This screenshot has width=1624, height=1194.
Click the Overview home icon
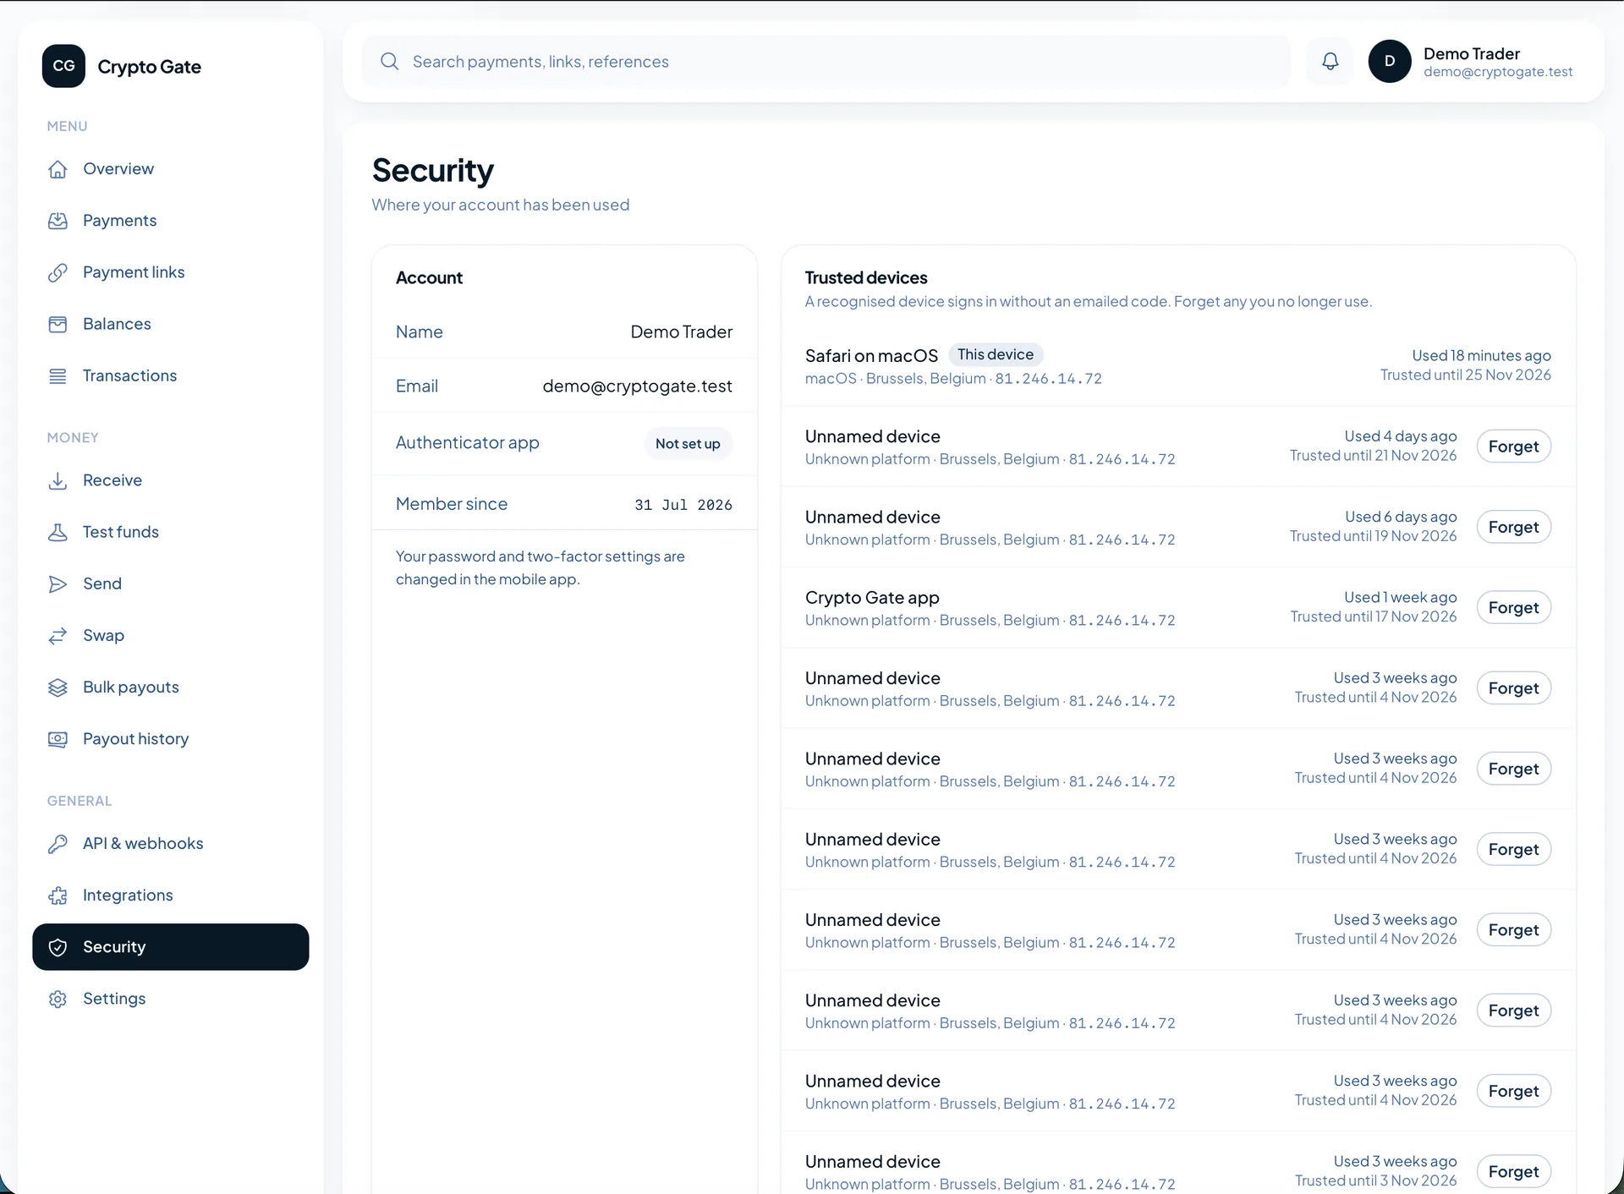pos(58,169)
